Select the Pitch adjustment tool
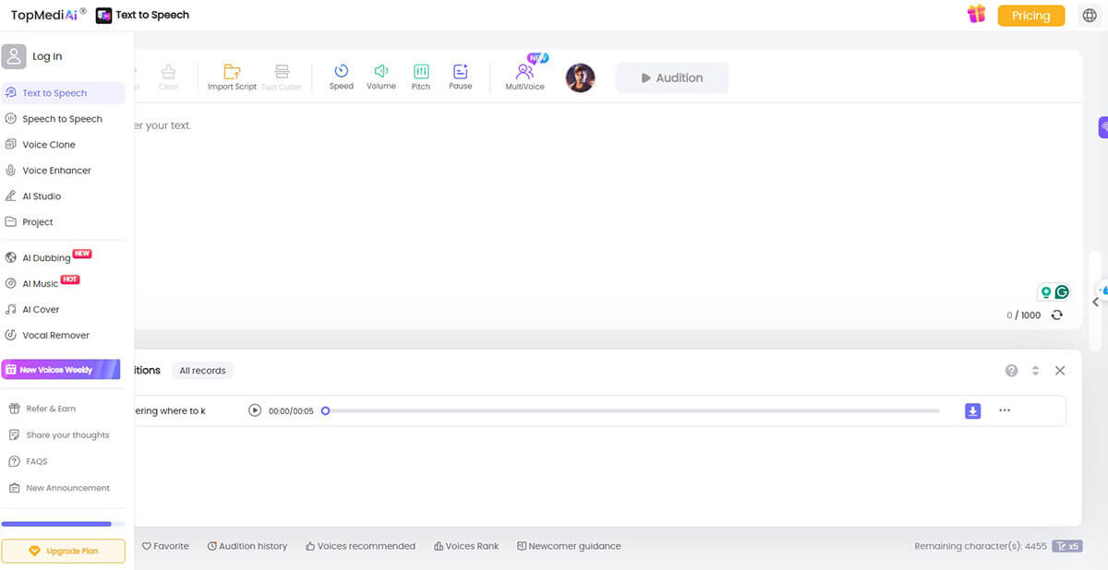 pyautogui.click(x=420, y=72)
